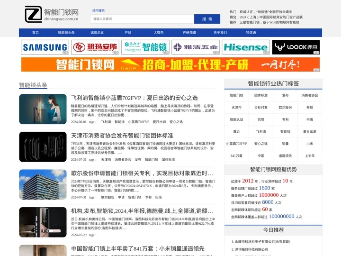Screen dimensions: 341x256
Task: Open 关于我们 menu item
Action: tap(220, 33)
